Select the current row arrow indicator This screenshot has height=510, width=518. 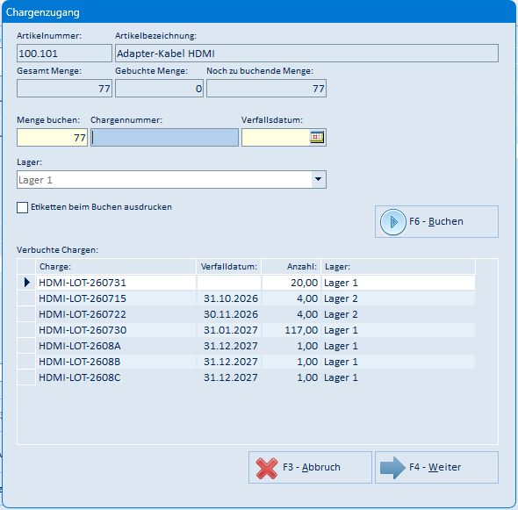pos(26,283)
